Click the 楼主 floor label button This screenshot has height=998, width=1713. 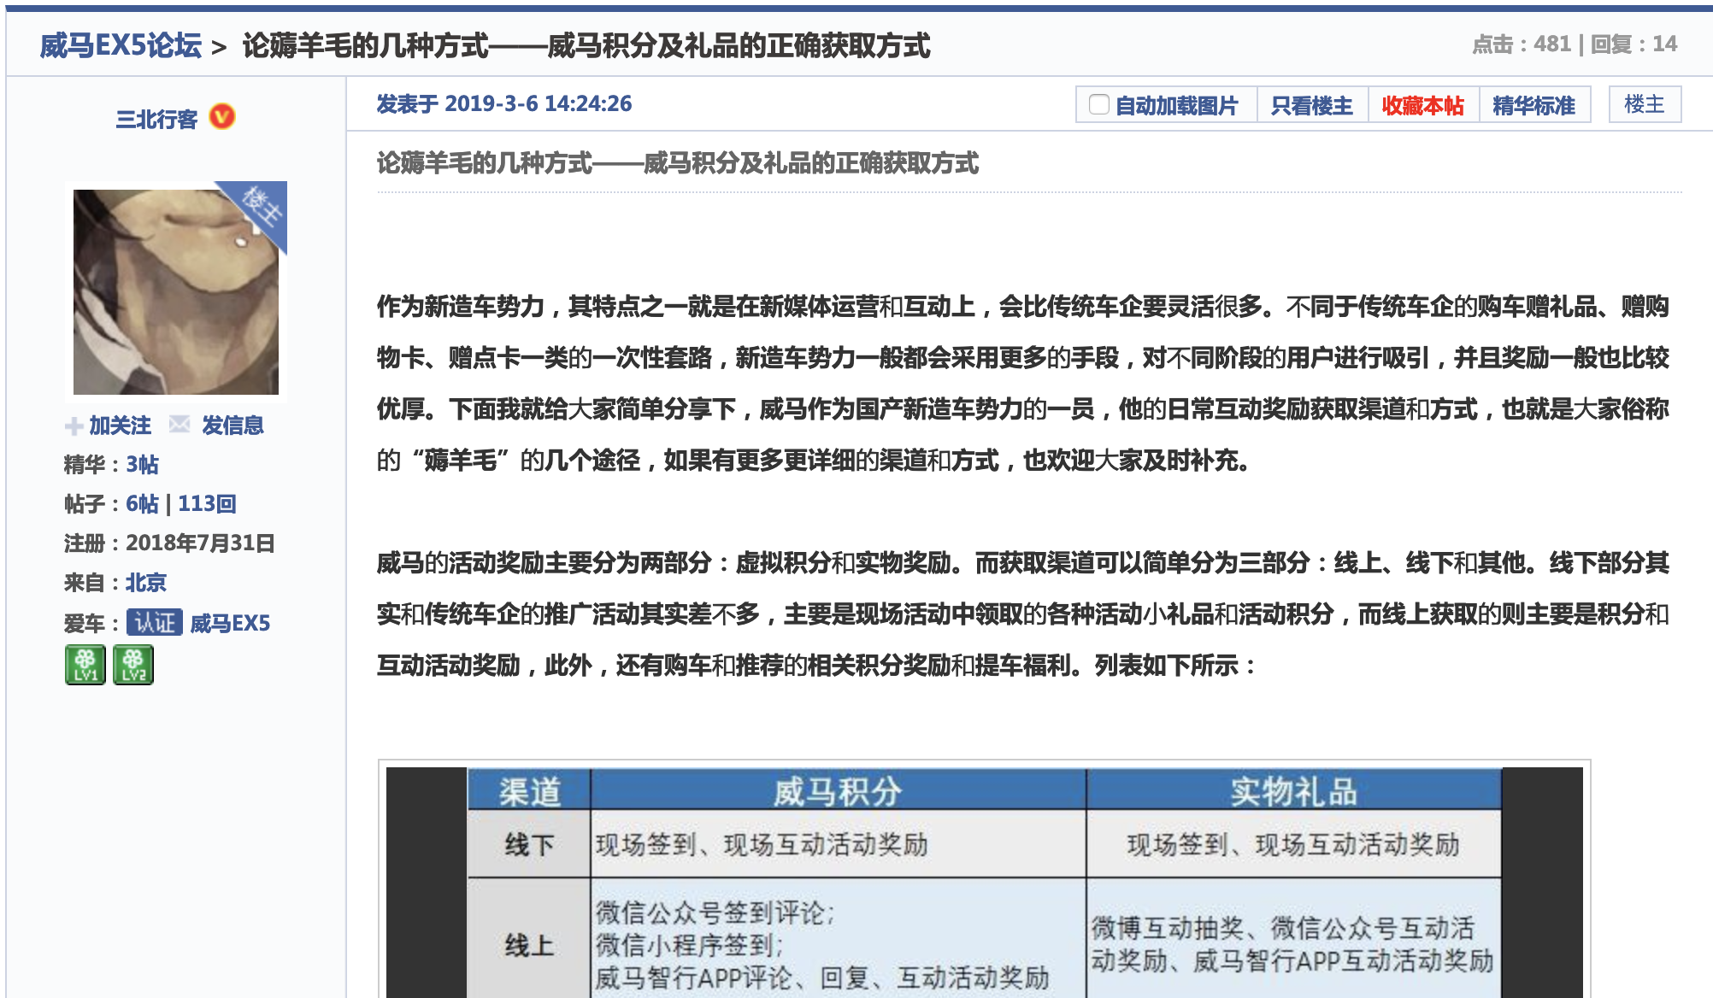(1645, 104)
